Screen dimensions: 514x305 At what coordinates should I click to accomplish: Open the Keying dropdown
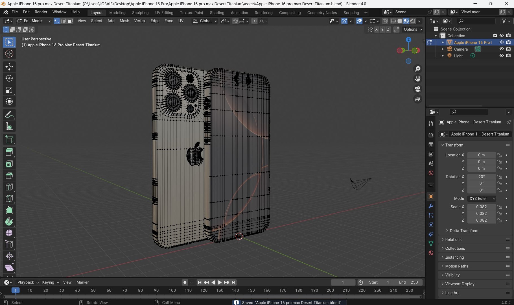tap(51, 282)
